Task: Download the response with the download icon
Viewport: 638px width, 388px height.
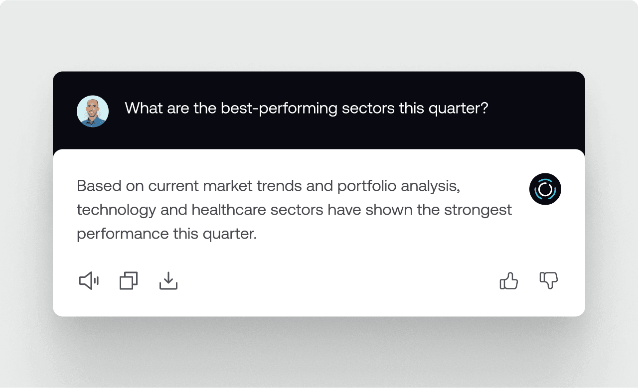Action: coord(168,281)
